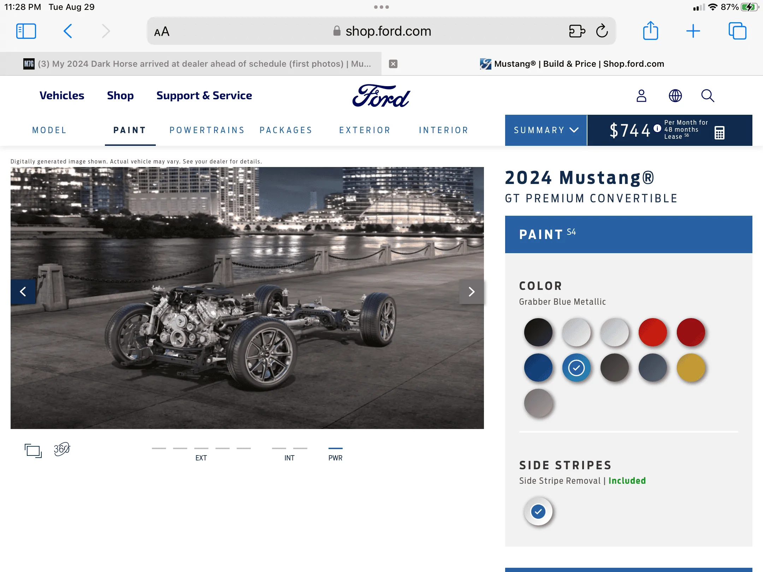The image size is (763, 572).
Task: Choose the black paint swatch
Action: (x=538, y=332)
